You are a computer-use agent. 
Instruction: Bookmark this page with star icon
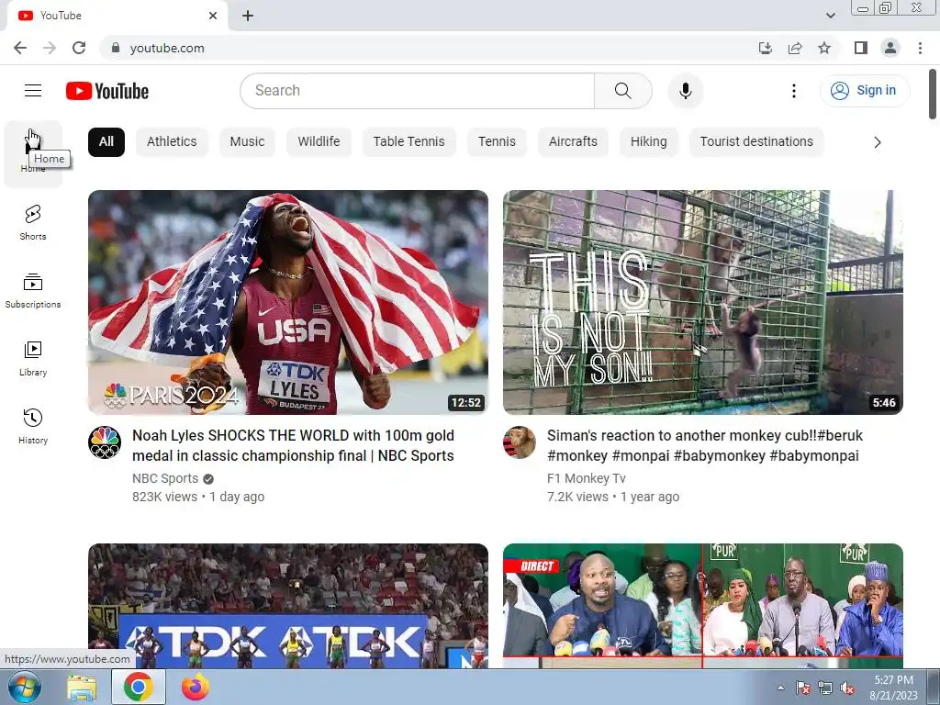tap(824, 48)
